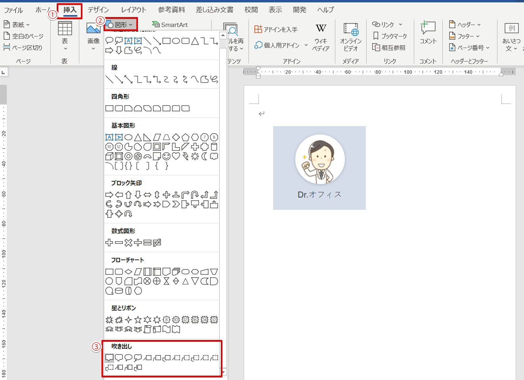Viewport: 524px width, 380px height.
Task: Insert a 空白のページ blank page
Action: [x=23, y=36]
